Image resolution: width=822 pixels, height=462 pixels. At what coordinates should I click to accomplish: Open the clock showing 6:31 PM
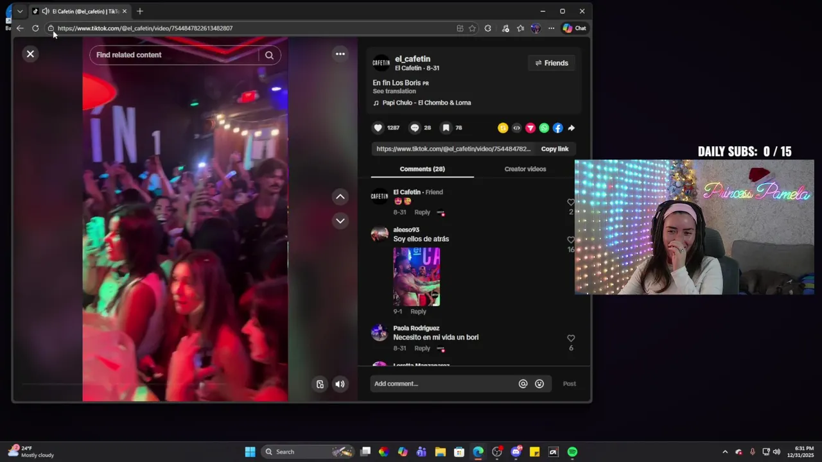coord(804,452)
